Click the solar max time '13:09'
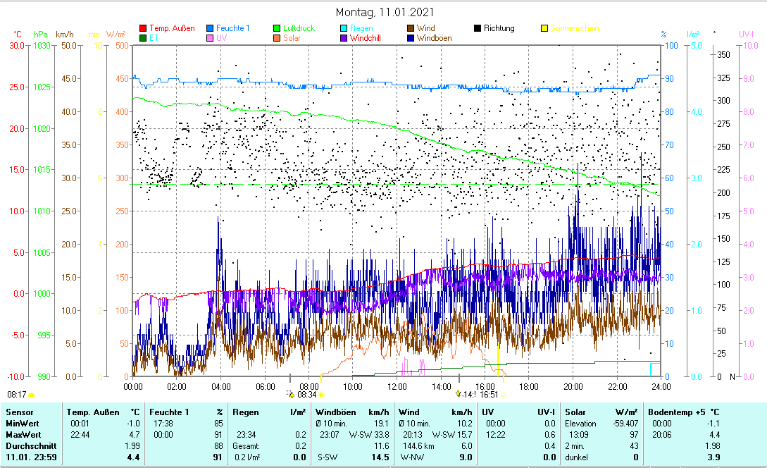 click(x=579, y=435)
